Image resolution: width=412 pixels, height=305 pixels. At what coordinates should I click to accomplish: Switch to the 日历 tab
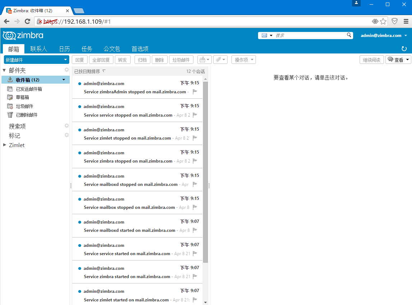64,49
